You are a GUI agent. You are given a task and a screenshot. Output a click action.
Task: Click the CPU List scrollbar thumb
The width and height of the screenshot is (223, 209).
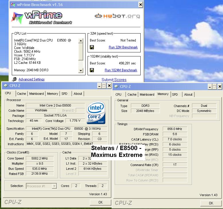pyautogui.click(x=81, y=52)
